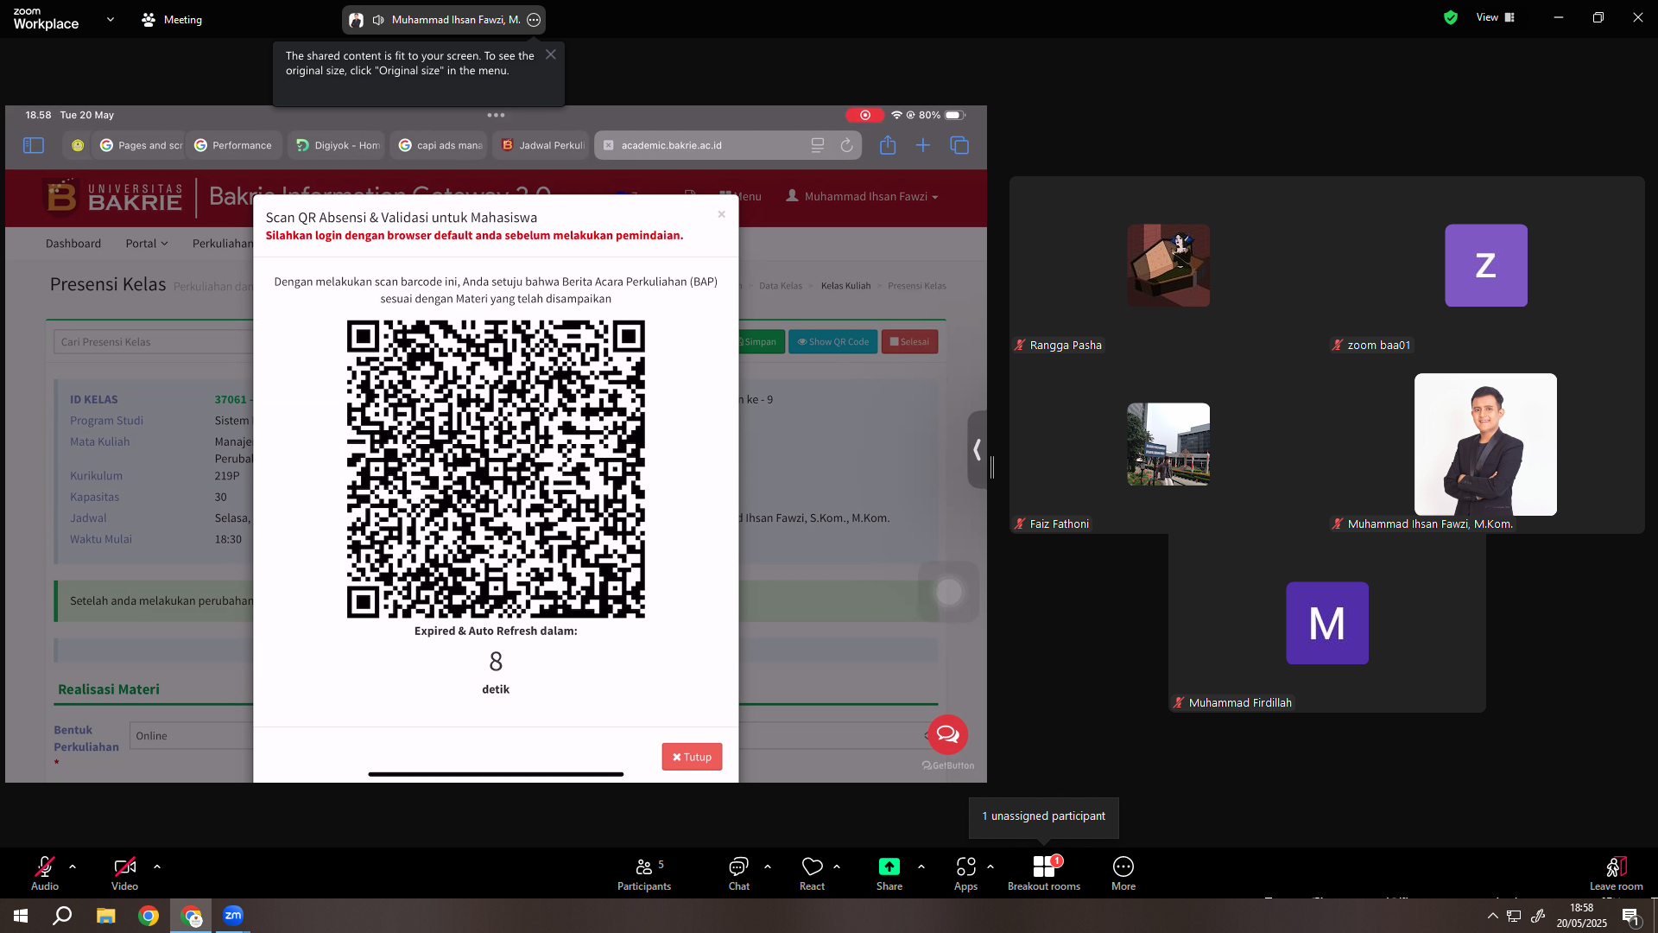Switch to the Pages and screens tab
Screen dimensions: 1658x933
point(139,145)
